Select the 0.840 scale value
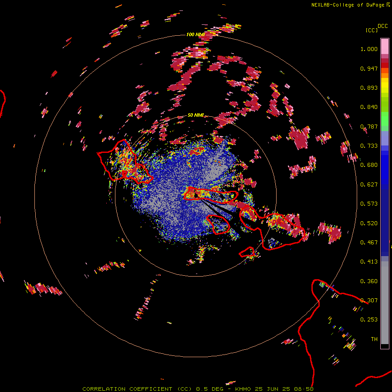This screenshot has height=392, width=392. (369, 107)
